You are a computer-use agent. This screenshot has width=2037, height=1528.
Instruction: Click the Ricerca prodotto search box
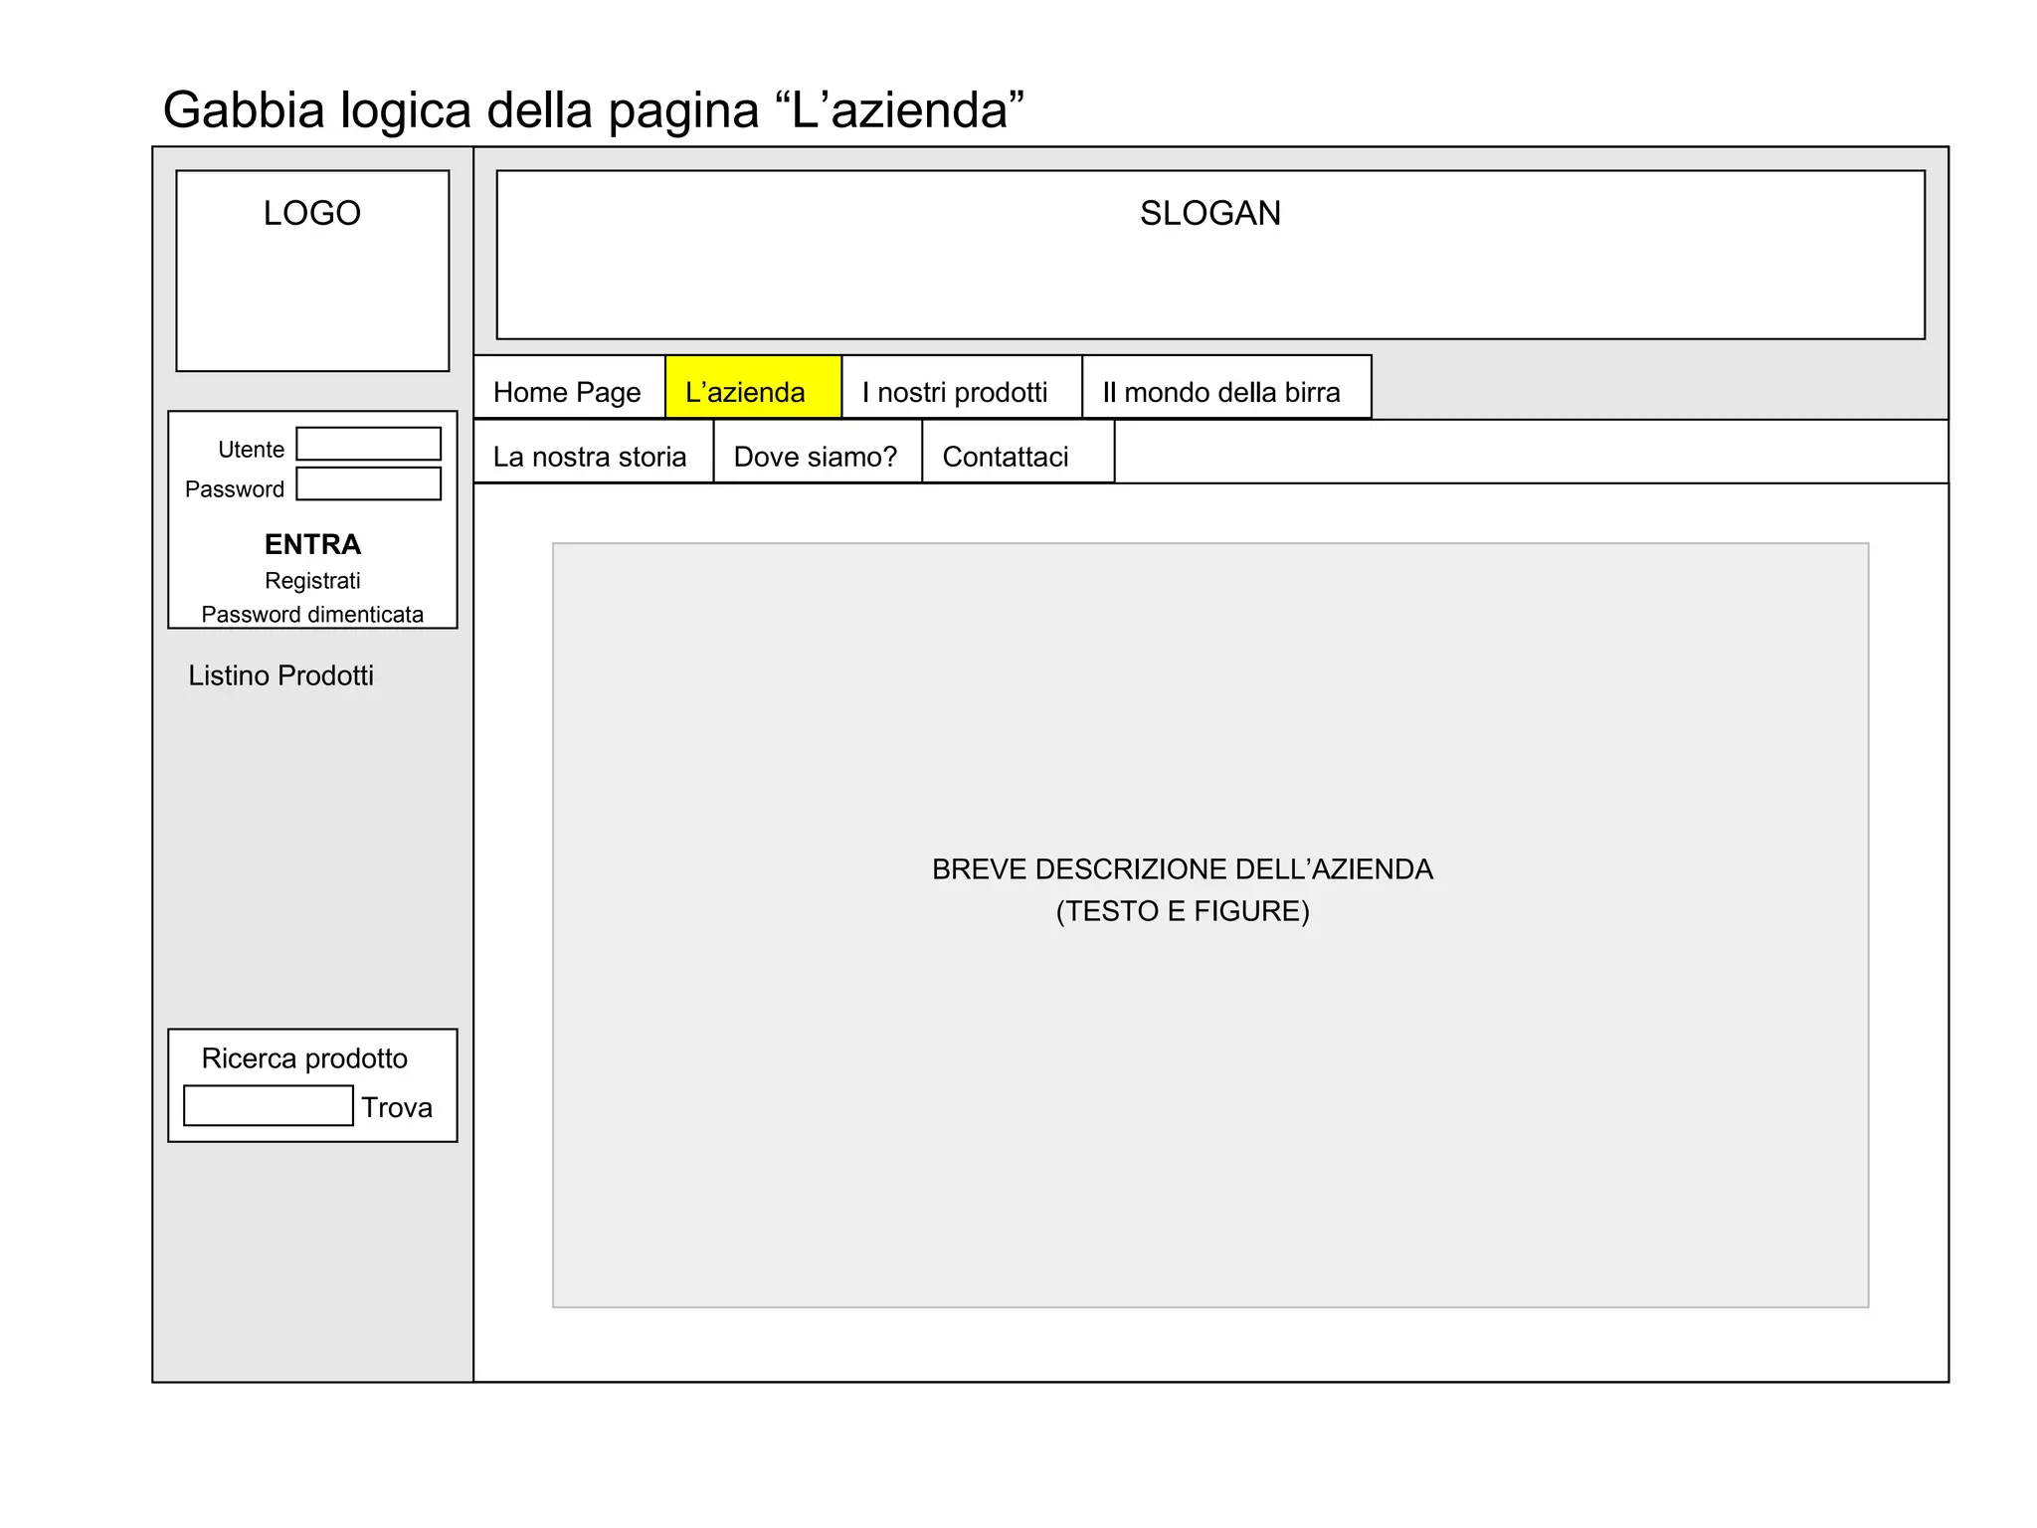pos(269,1105)
